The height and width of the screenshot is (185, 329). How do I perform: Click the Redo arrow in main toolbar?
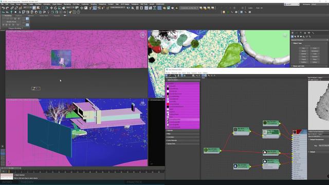7,8
